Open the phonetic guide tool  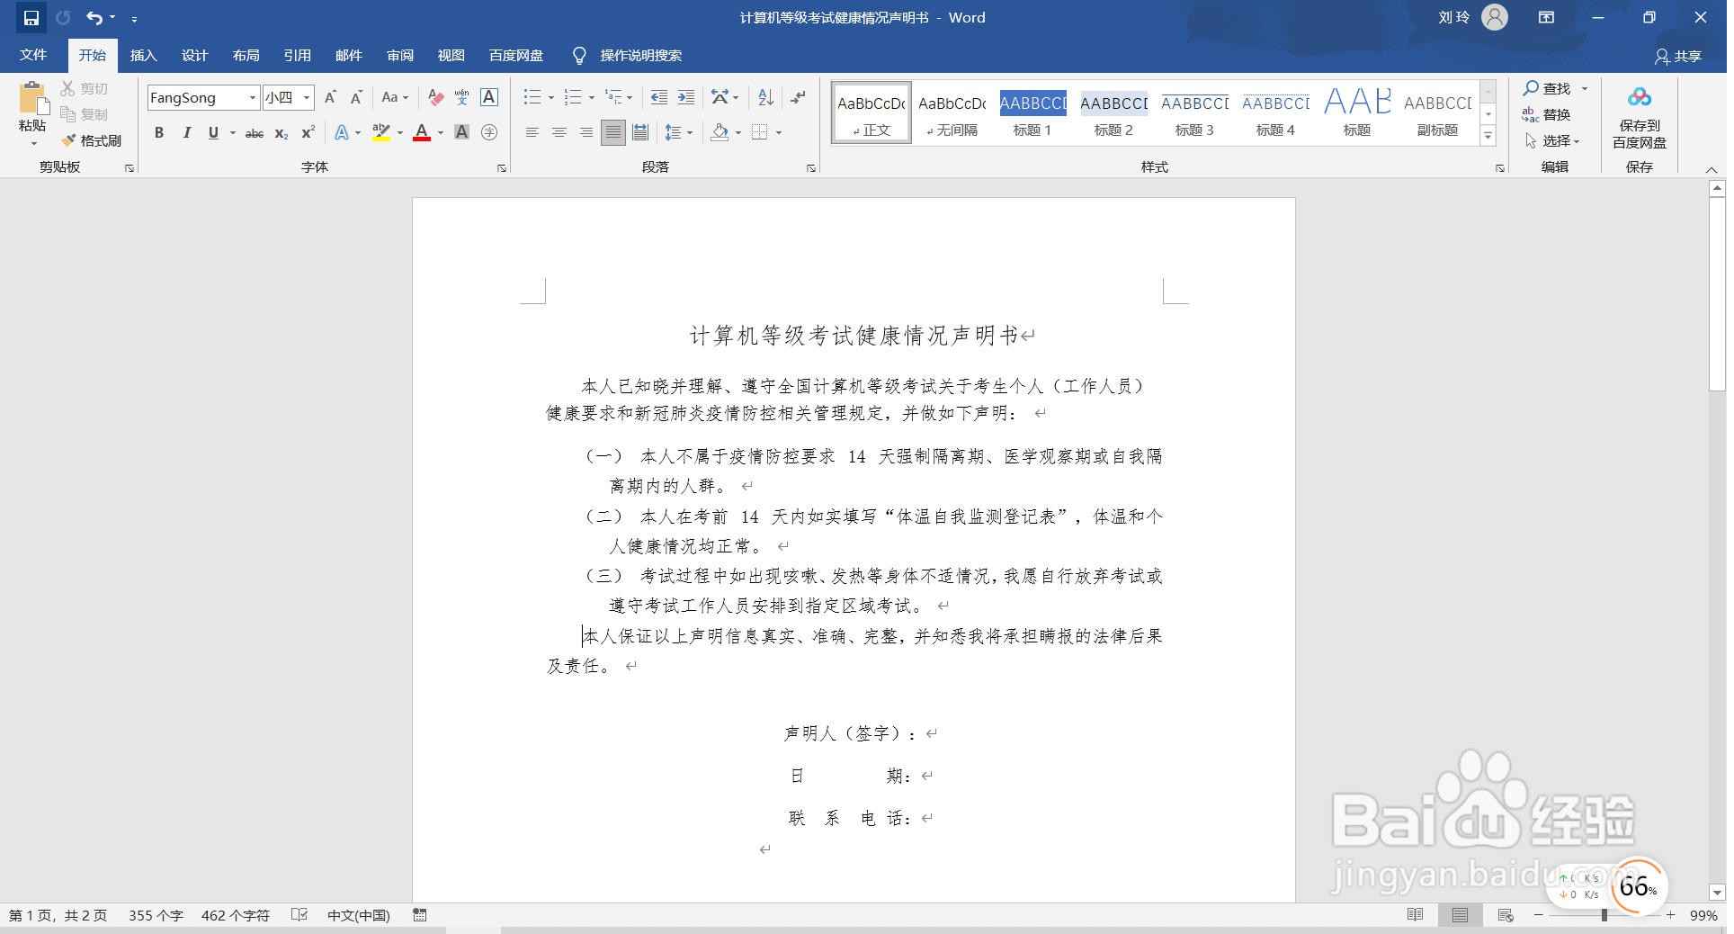462,97
